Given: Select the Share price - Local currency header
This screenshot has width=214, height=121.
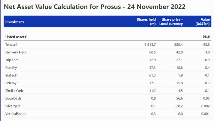Looking at the screenshot, I should (171, 22).
